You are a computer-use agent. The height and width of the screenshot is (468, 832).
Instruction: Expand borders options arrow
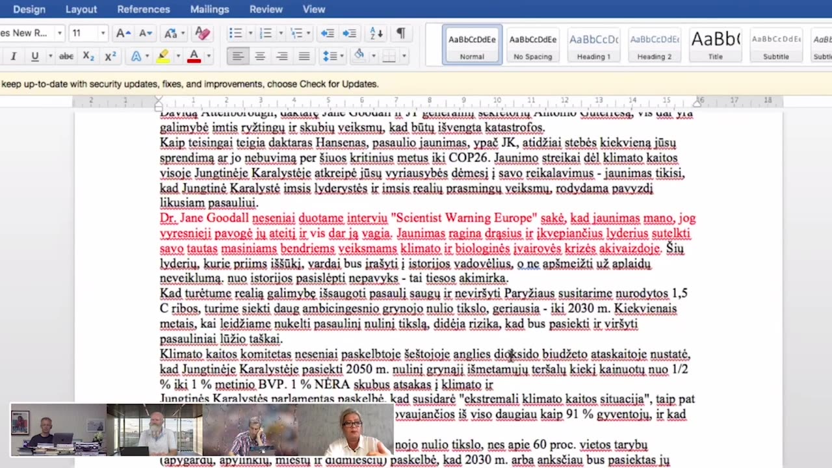click(x=404, y=57)
